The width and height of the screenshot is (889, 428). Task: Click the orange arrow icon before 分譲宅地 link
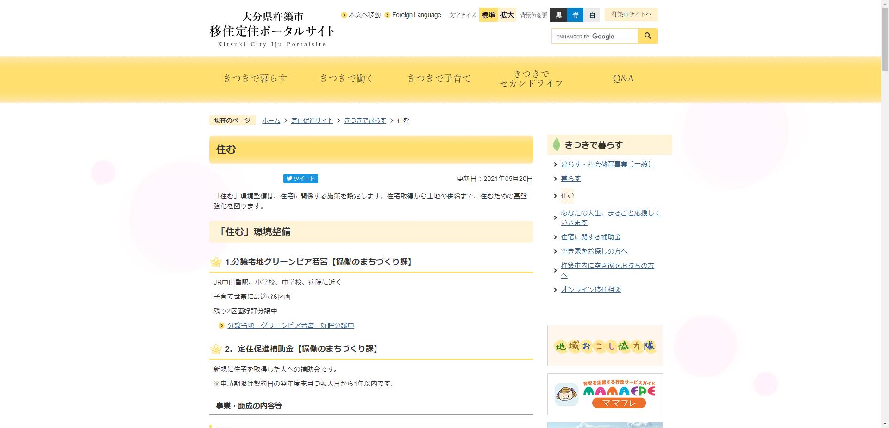tap(221, 325)
